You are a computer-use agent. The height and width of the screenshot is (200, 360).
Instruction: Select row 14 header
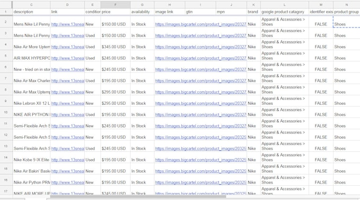[6, 157]
